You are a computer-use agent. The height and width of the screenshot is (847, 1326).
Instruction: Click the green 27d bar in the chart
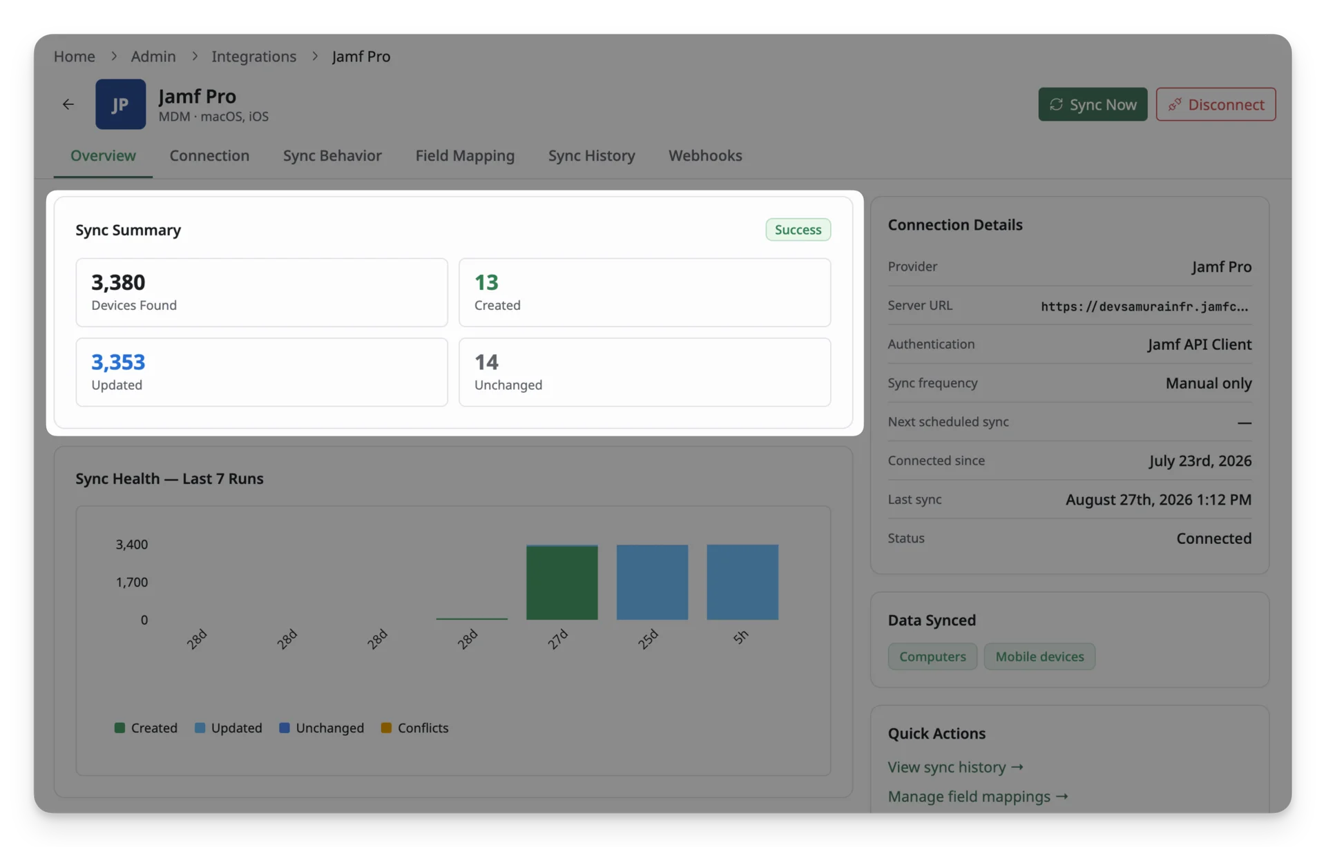pyautogui.click(x=561, y=582)
